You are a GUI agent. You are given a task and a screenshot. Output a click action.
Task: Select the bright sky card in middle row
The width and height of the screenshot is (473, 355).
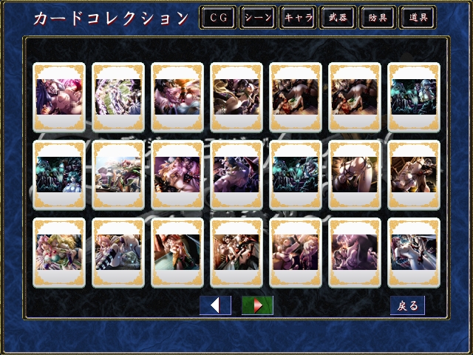point(118,175)
